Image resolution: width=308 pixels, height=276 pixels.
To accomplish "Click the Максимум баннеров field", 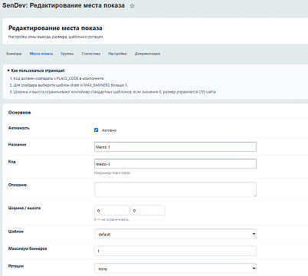I will (x=175, y=251).
